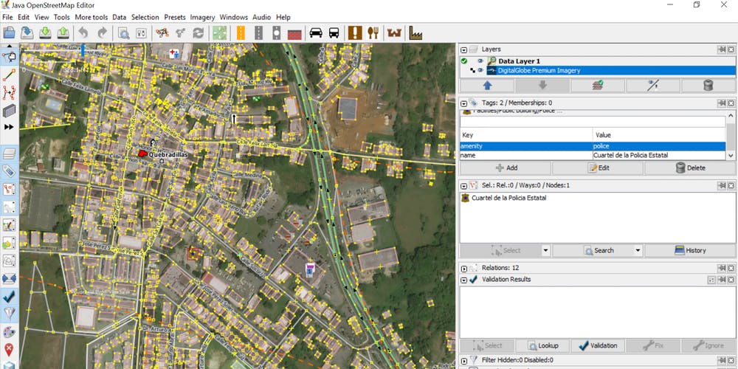
Task: Open the Preferences toggle-switches icon
Action: [x=141, y=33]
